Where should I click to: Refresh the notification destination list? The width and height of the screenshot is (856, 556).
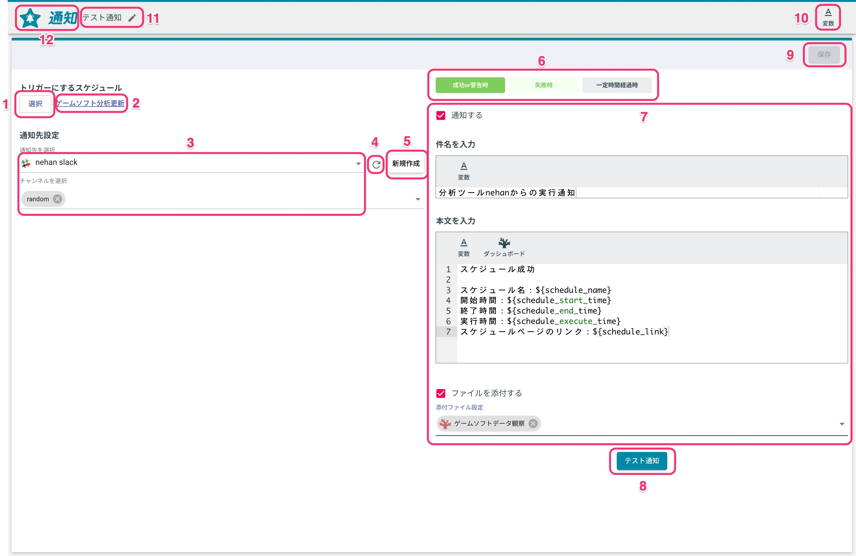(376, 164)
